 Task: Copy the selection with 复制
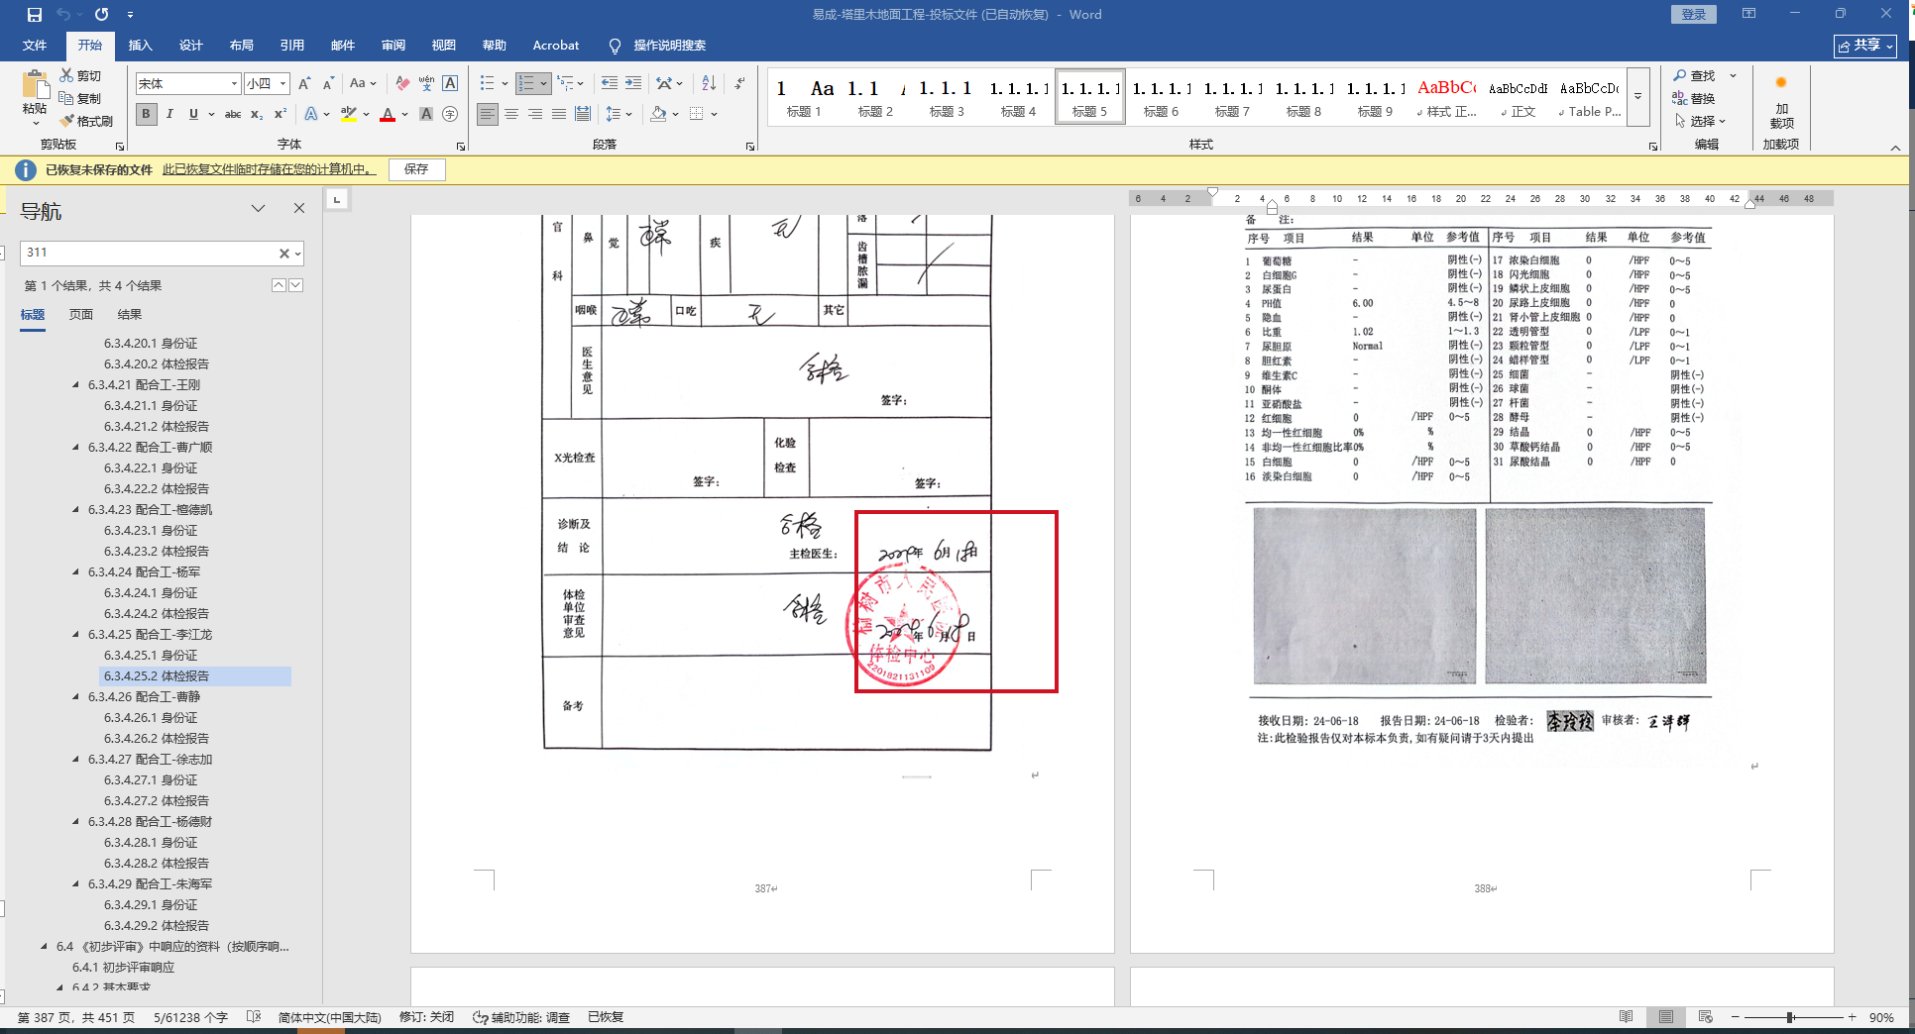[x=80, y=98]
